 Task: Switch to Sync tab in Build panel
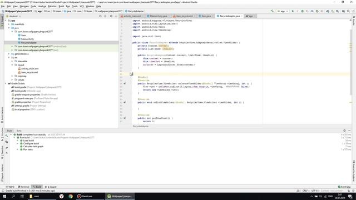(19, 131)
